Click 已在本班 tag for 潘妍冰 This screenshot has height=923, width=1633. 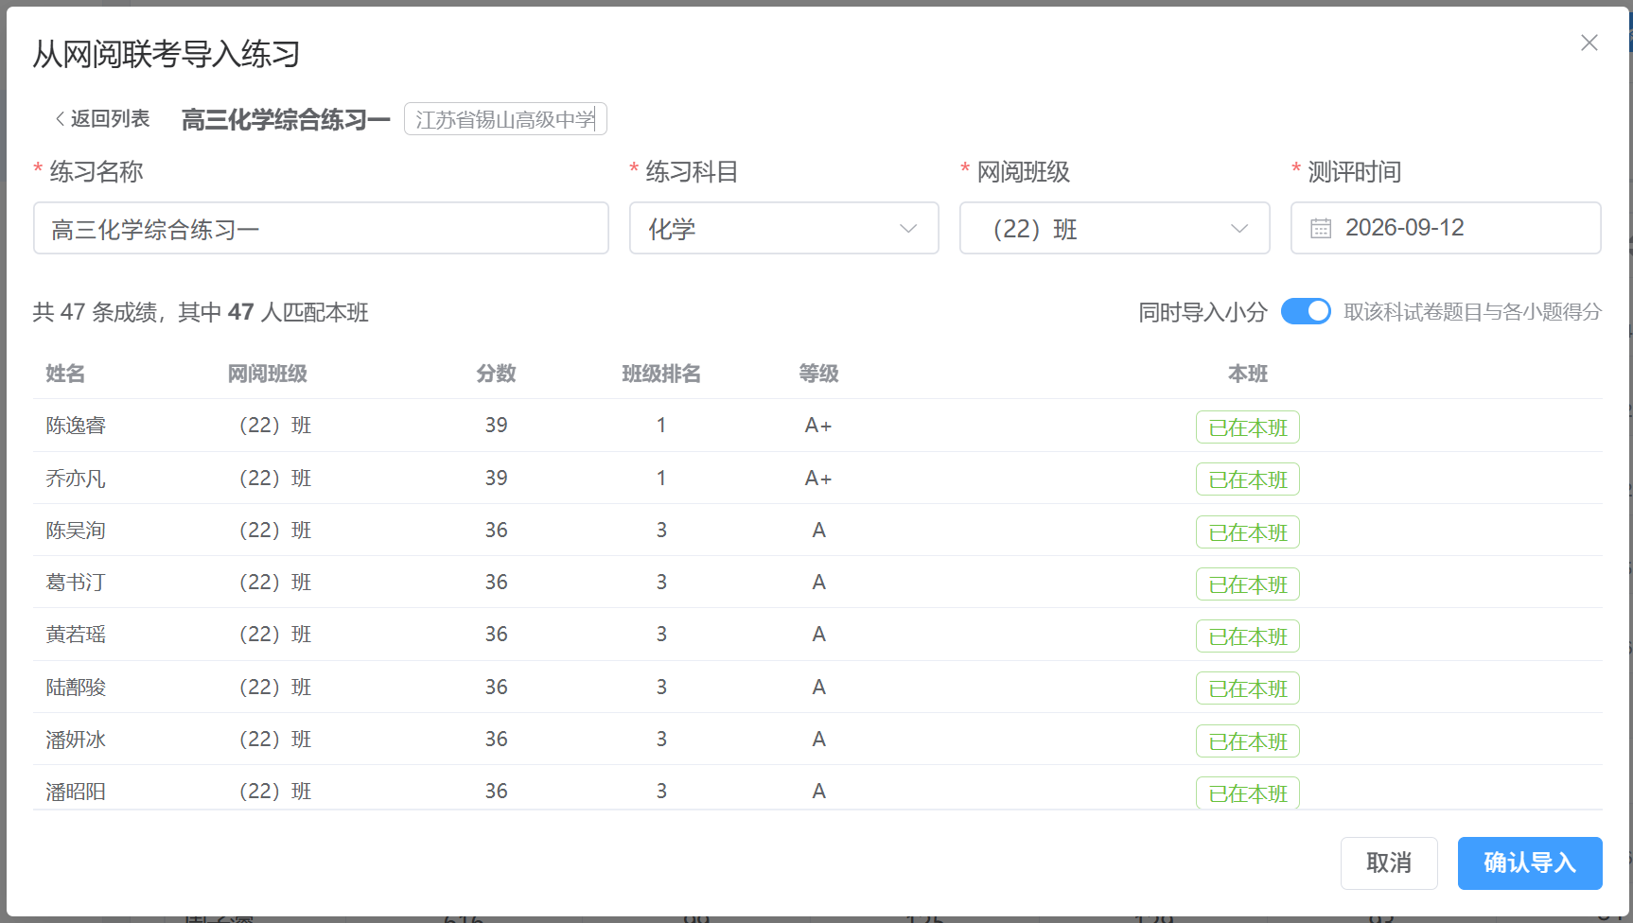click(x=1248, y=741)
